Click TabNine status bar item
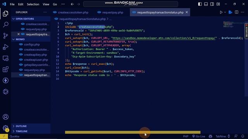The height and width of the screenshot is (139, 248). pyautogui.click(x=223, y=136)
